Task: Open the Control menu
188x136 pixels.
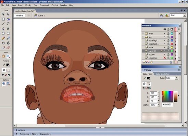Action: tap(55, 5)
